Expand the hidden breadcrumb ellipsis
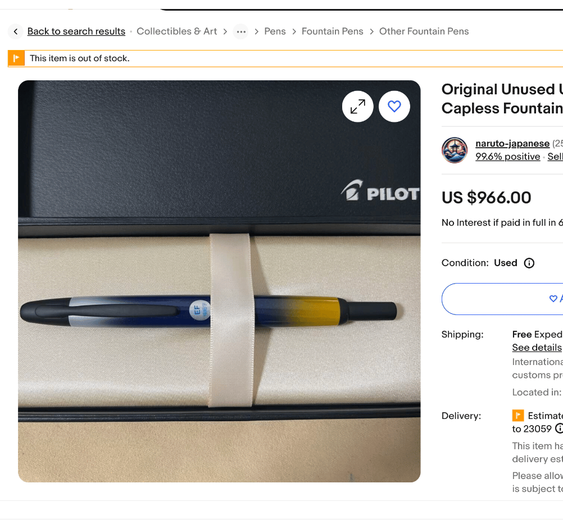Image resolution: width=563 pixels, height=520 pixels. click(x=241, y=31)
